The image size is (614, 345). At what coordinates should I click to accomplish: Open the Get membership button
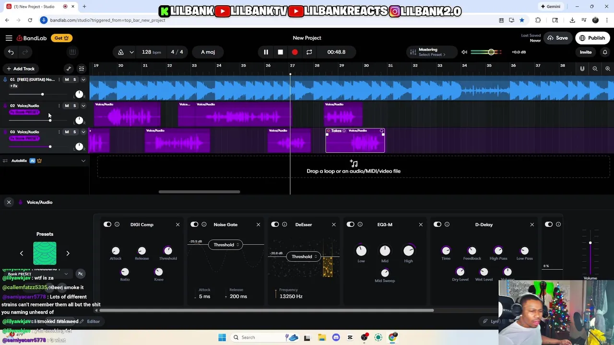(61, 38)
